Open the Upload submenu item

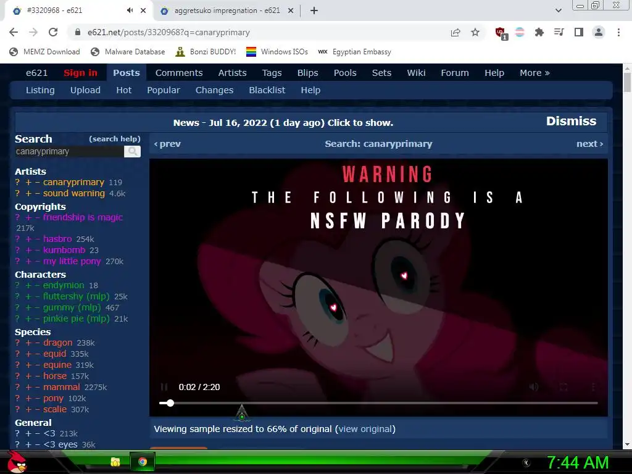[x=85, y=90]
